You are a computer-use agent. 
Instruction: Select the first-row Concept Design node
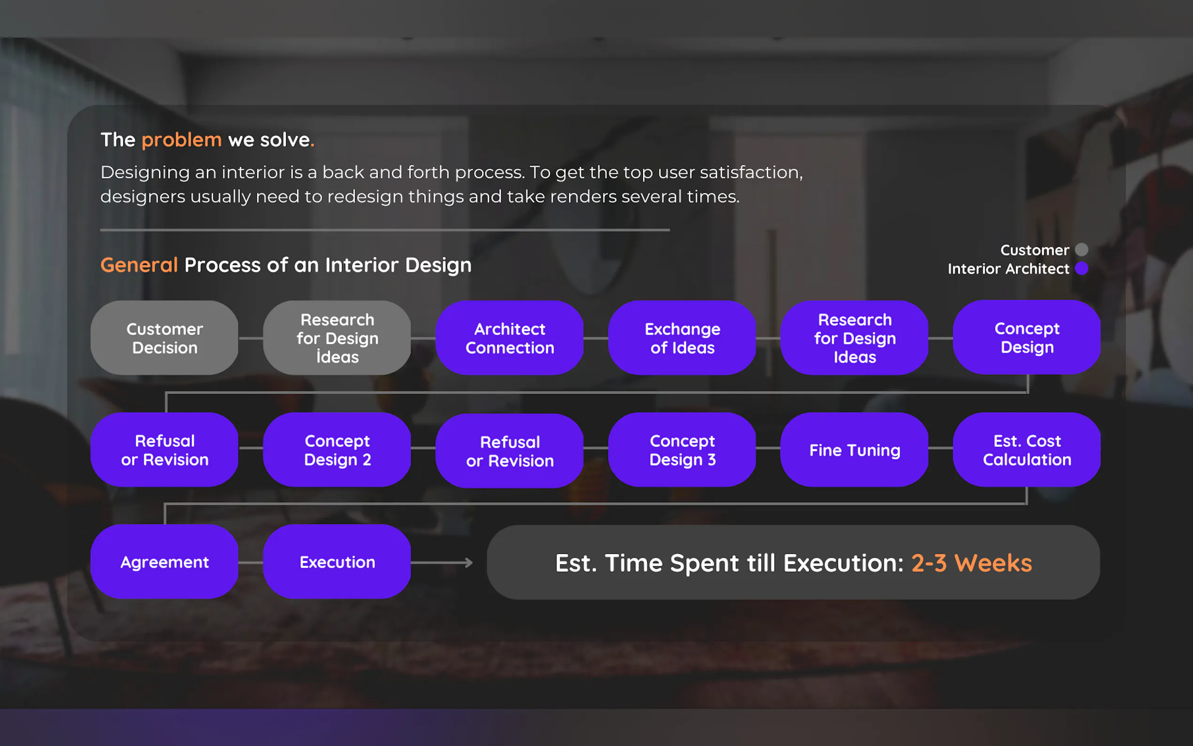click(x=1027, y=337)
